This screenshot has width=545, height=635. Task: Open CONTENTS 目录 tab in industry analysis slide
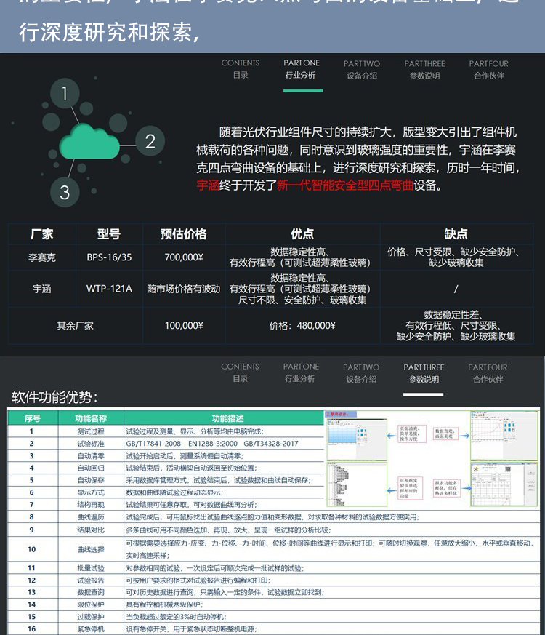241,69
